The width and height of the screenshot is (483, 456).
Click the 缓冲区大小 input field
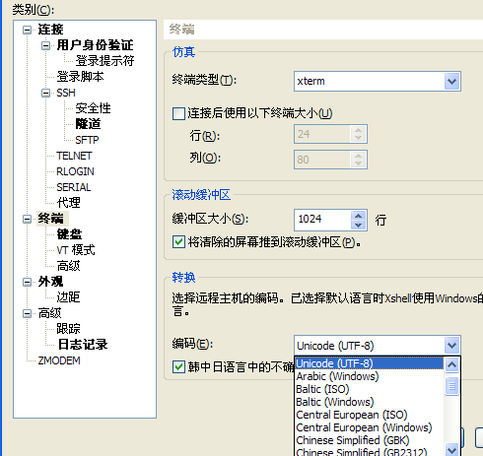pyautogui.click(x=322, y=220)
